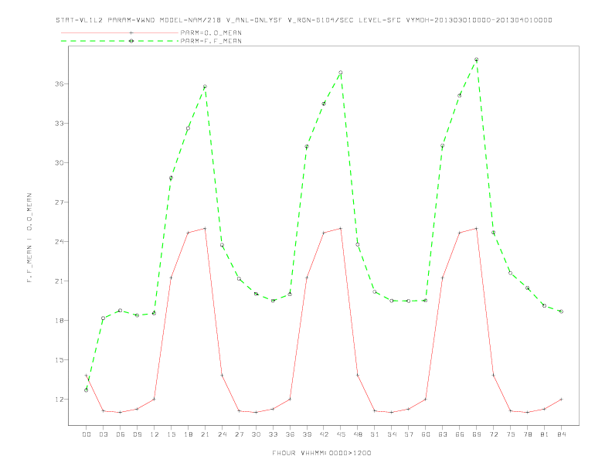Image resolution: width=612 pixels, height=473 pixels.
Task: Click the x-axis tick label 45
Action: tap(341, 434)
